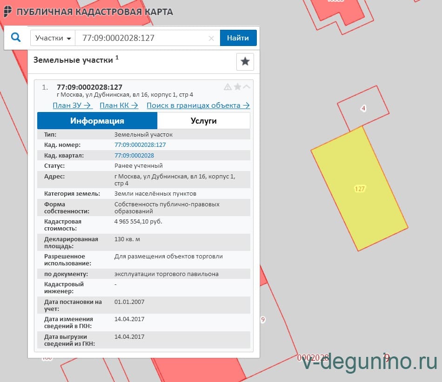The image size is (442, 382).
Task: Click the magnifying glass search icon
Action: click(16, 38)
